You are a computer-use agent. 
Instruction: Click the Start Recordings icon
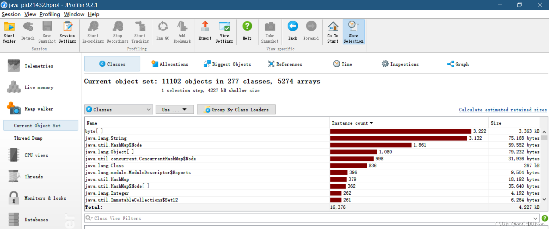93,32
